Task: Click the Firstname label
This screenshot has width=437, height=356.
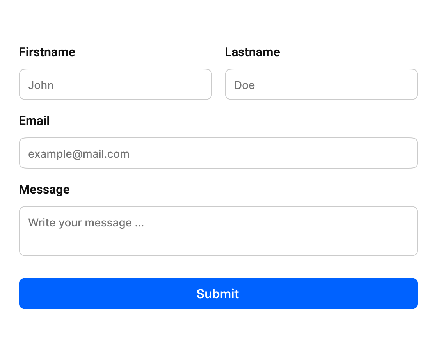Action: (47, 52)
